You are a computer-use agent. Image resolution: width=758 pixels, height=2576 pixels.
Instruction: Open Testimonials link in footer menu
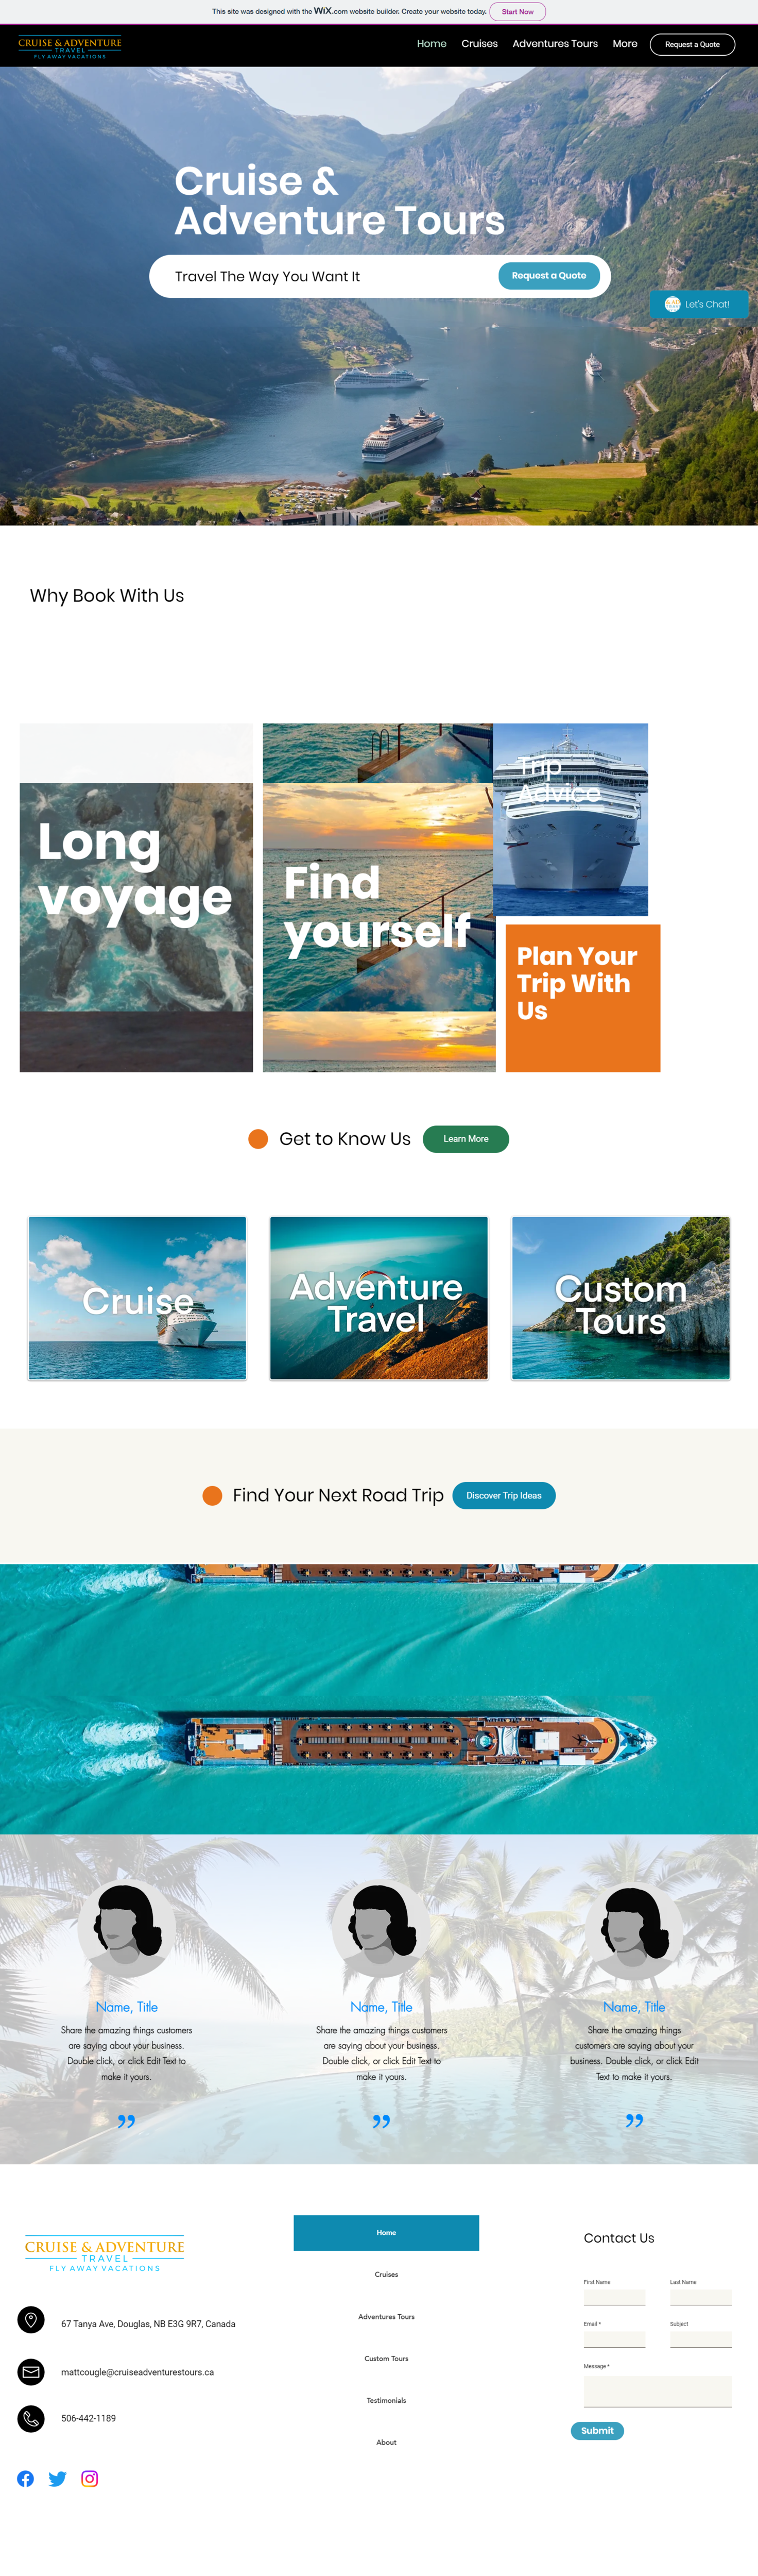(387, 2400)
